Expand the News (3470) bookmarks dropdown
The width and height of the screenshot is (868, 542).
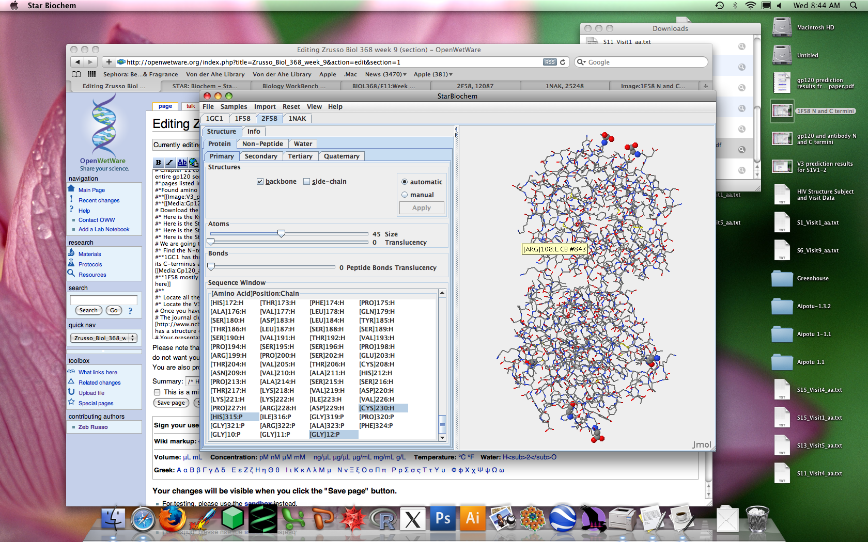(385, 74)
